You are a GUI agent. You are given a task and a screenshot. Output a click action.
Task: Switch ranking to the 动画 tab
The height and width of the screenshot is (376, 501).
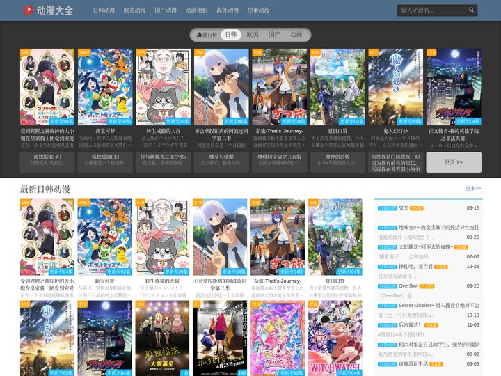[296, 35]
